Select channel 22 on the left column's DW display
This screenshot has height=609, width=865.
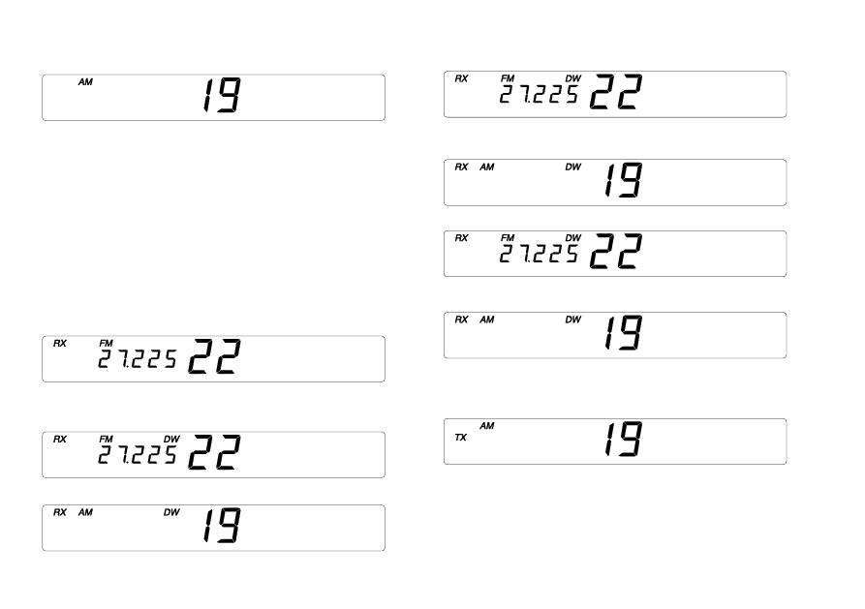[214, 455]
